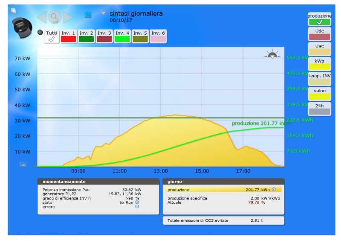Click the 30.62 kW Pac value

pos(132,190)
